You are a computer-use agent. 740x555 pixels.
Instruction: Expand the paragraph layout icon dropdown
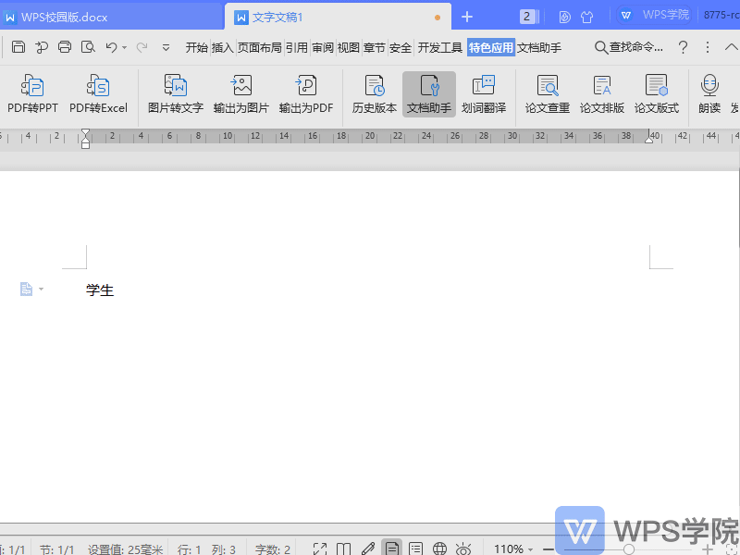click(41, 289)
